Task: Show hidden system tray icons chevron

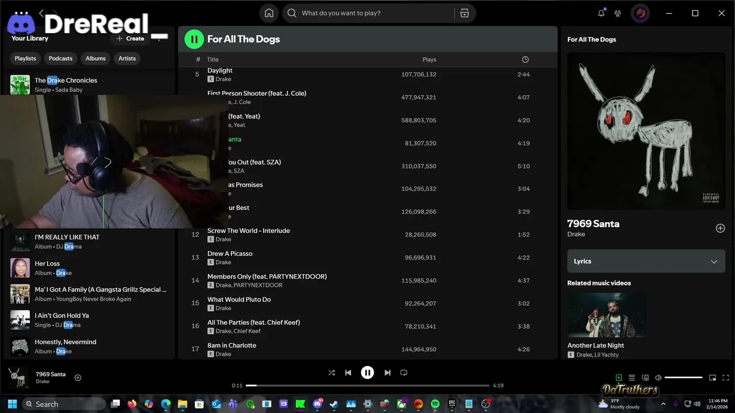Action: 663,404
